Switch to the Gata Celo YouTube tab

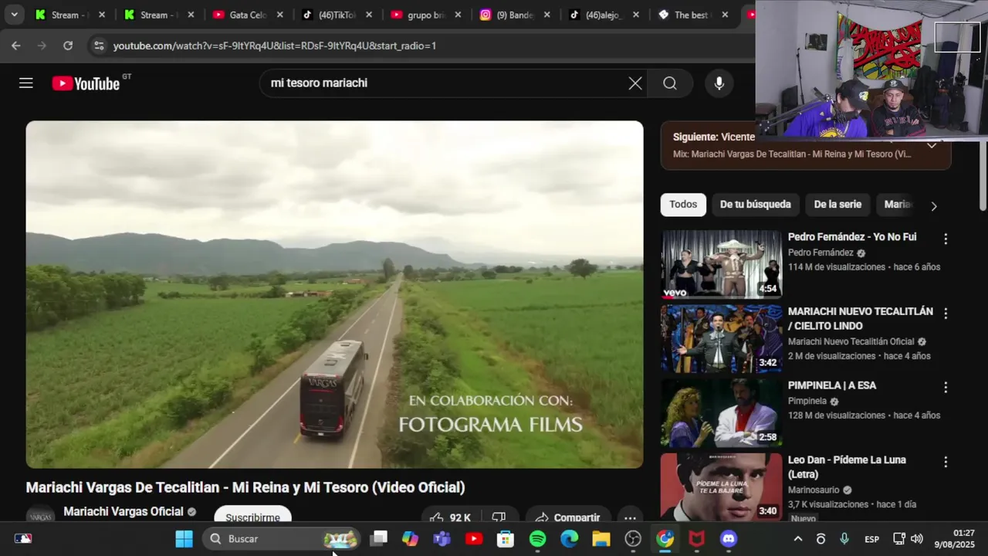pyautogui.click(x=246, y=15)
